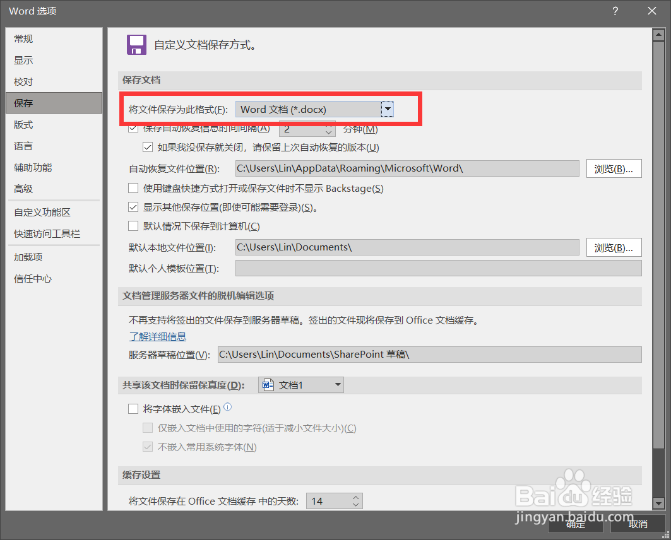Screen dimensions: 671x540
Task: Click the 取消 button
Action: click(x=638, y=524)
